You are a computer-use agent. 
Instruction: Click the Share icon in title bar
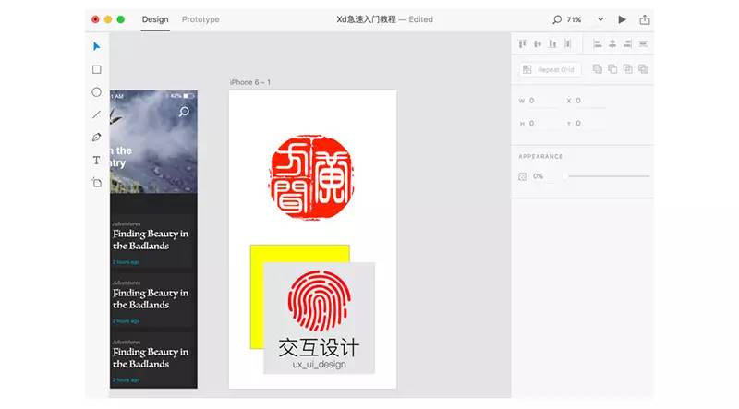644,19
